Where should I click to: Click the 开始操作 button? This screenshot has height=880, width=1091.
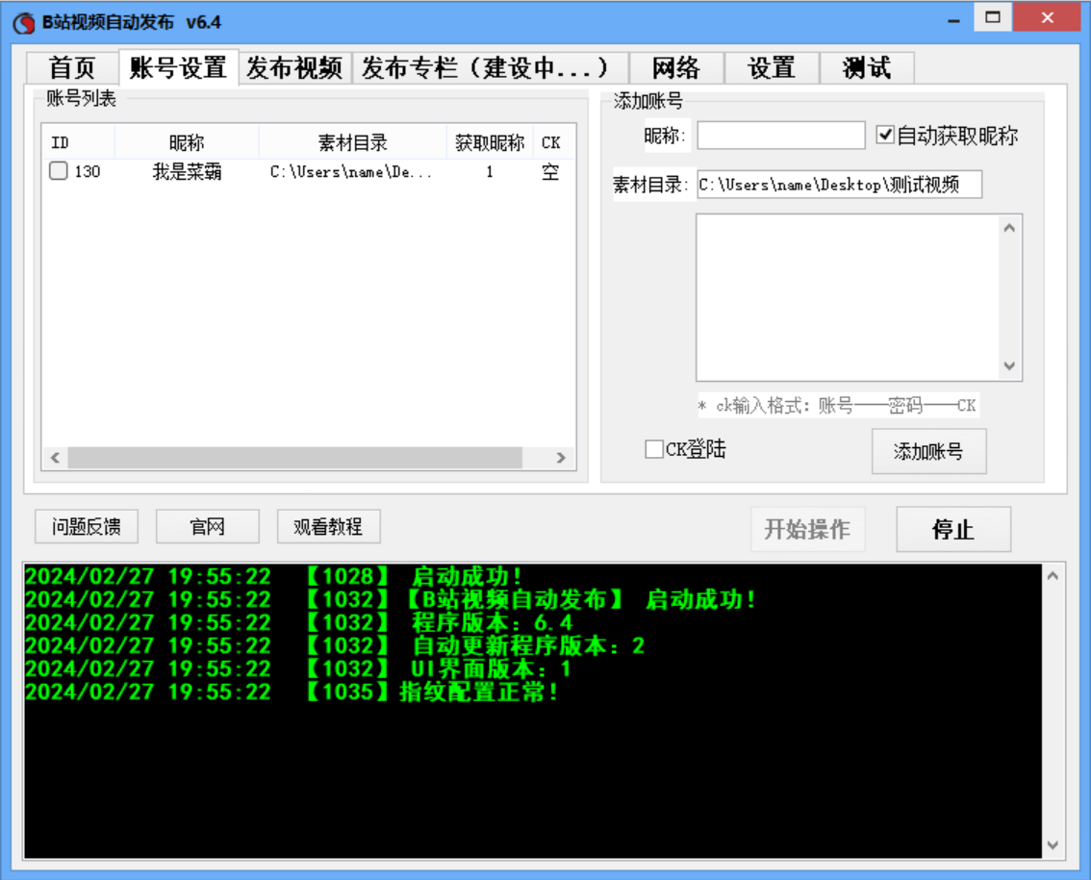point(807,529)
